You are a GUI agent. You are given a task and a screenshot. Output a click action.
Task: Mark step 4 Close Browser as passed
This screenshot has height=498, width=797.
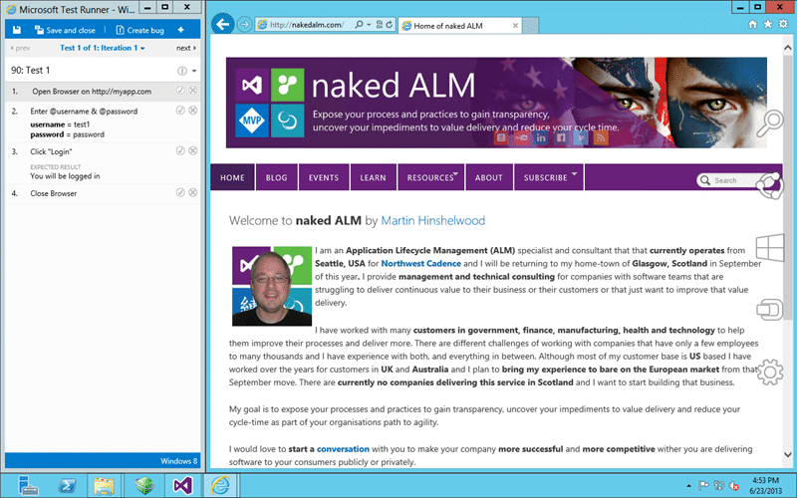click(x=180, y=192)
